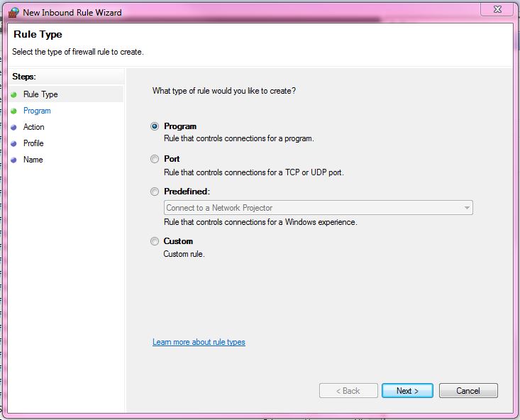Select the Rule Type step in sidebar

(40, 94)
